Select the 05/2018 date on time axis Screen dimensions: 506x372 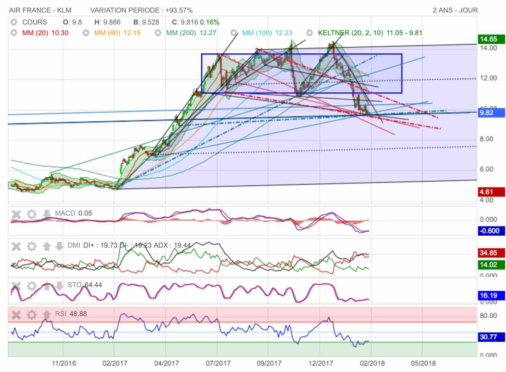pos(423,364)
